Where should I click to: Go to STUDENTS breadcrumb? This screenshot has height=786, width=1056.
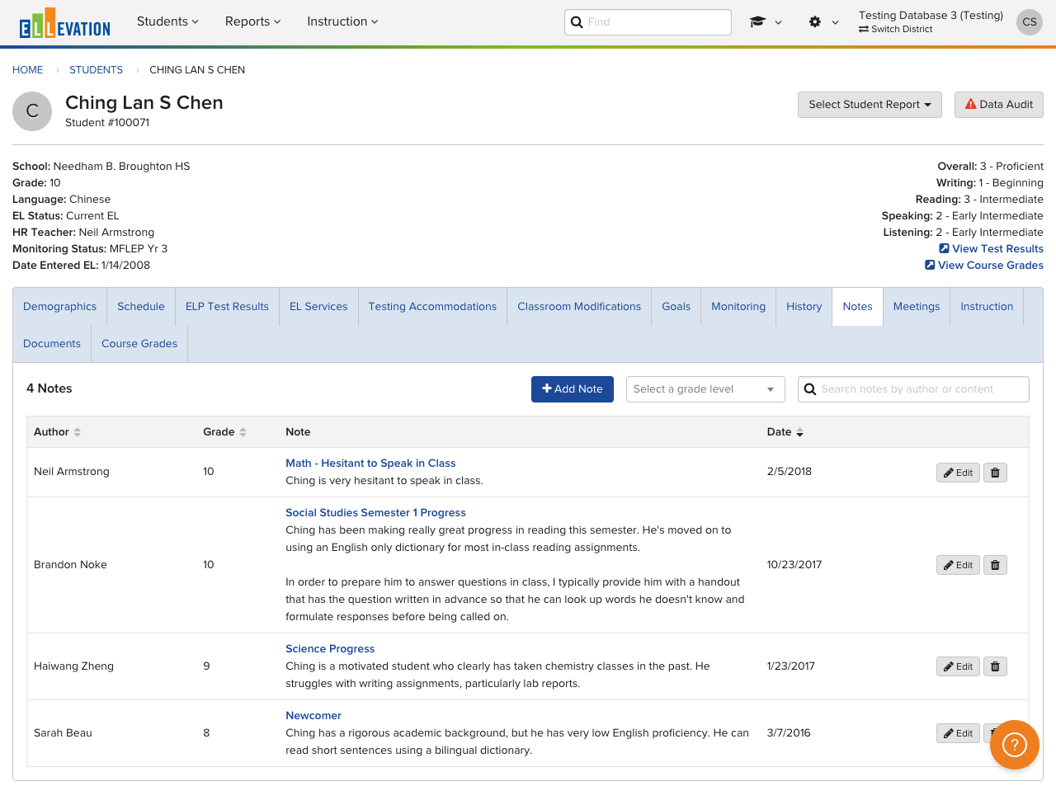point(96,70)
